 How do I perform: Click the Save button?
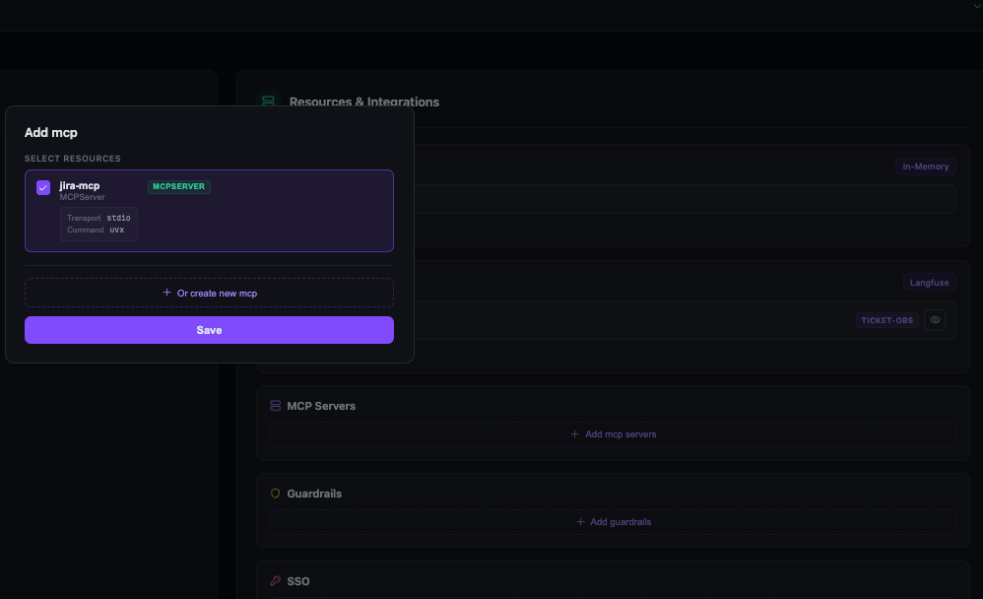[x=209, y=329]
